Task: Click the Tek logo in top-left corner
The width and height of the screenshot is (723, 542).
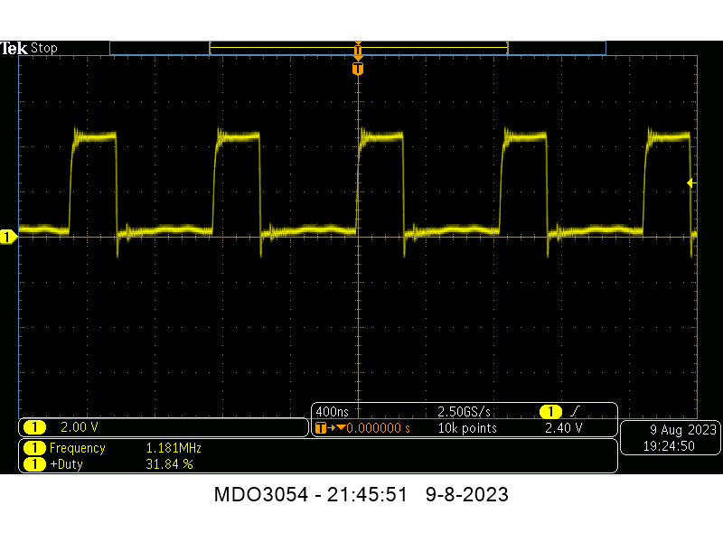Action: 14,48
